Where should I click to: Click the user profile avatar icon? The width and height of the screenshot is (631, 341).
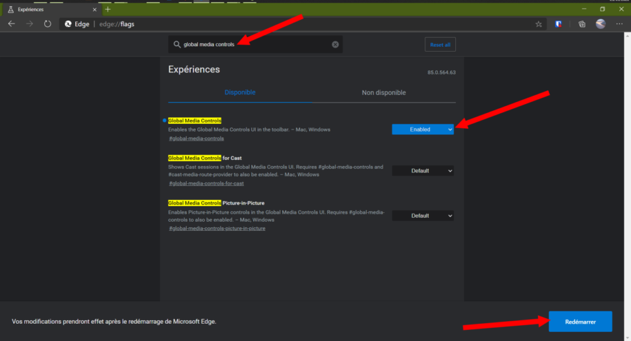click(601, 24)
